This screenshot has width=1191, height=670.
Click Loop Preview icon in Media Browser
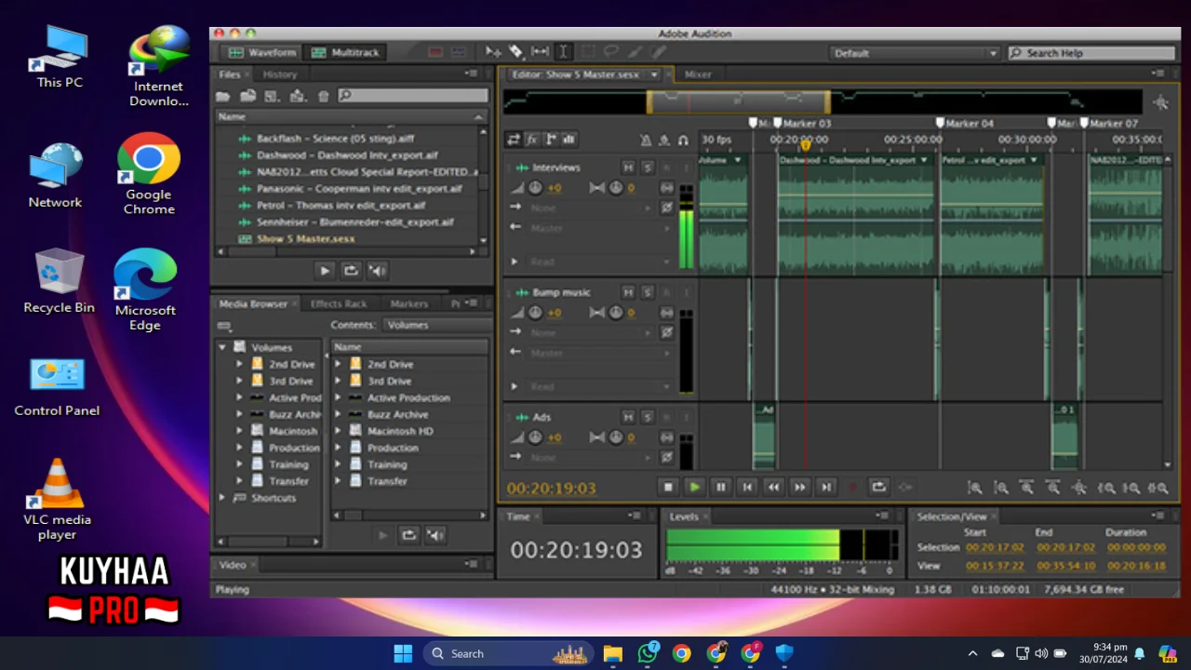tap(408, 534)
